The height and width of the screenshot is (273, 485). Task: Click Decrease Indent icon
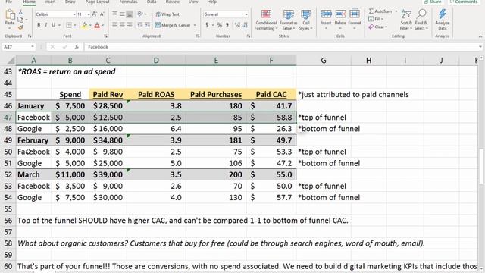pyautogui.click(x=140, y=25)
